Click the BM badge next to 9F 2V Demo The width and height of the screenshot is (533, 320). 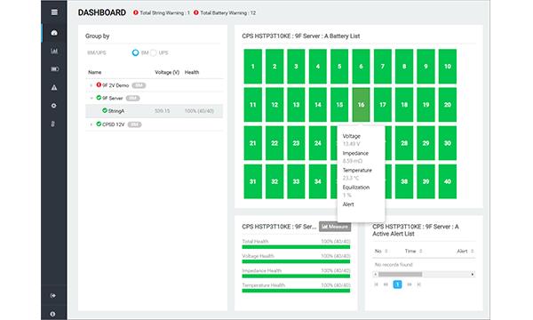[139, 85]
